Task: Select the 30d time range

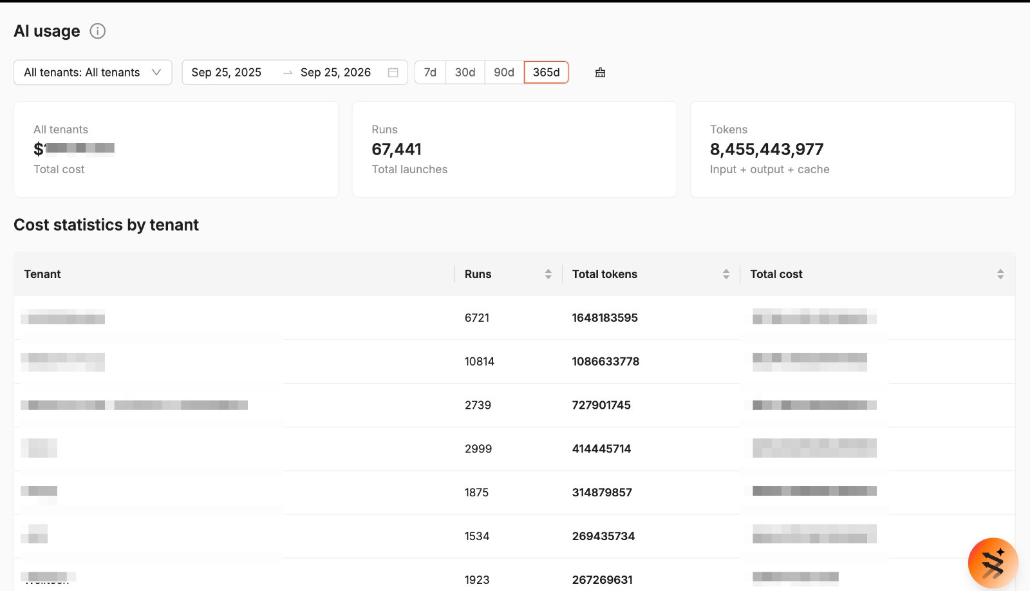Action: (x=465, y=72)
